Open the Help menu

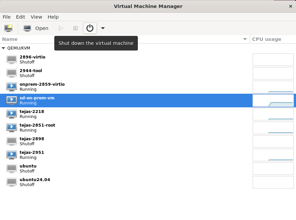[x=53, y=17]
